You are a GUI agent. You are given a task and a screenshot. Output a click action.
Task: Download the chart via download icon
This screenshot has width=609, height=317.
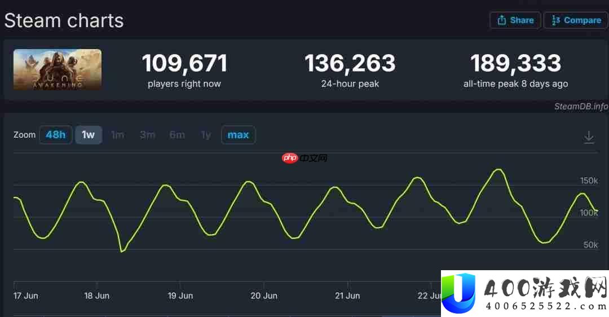[x=589, y=137]
